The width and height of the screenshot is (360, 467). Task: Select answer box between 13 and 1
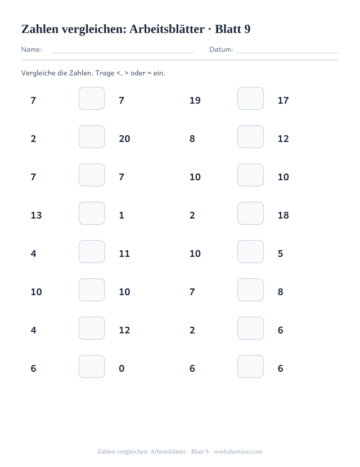pos(92,214)
